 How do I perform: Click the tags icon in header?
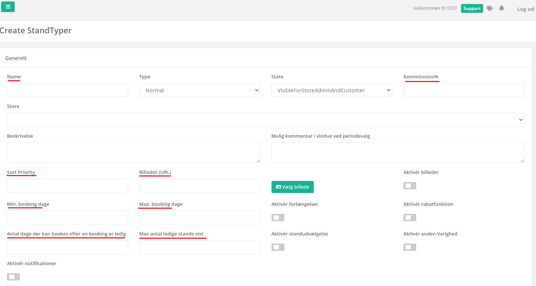(490, 8)
